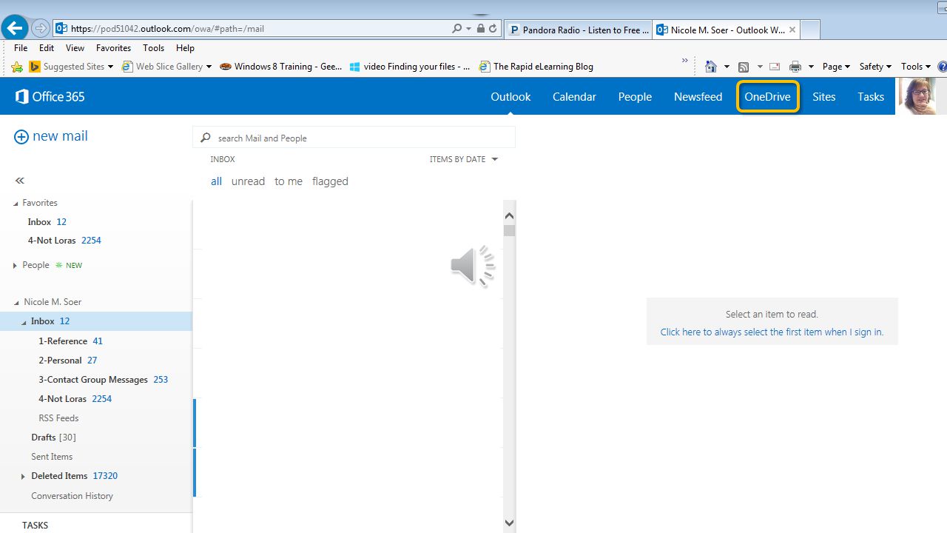Collapse folder pane with double chevron
This screenshot has height=533, width=947.
tap(20, 181)
